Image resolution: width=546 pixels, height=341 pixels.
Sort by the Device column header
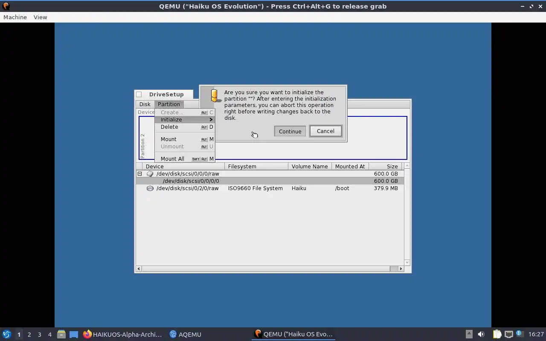click(x=183, y=166)
